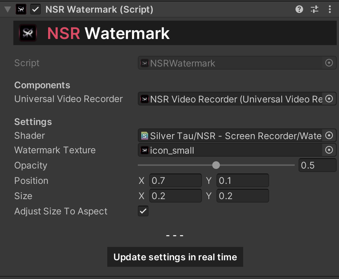Click the Size X input field

[x=175, y=196]
